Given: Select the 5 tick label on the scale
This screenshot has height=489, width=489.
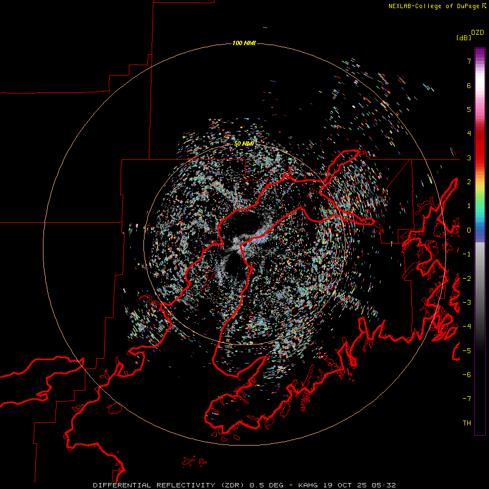Looking at the screenshot, I should 469,109.
